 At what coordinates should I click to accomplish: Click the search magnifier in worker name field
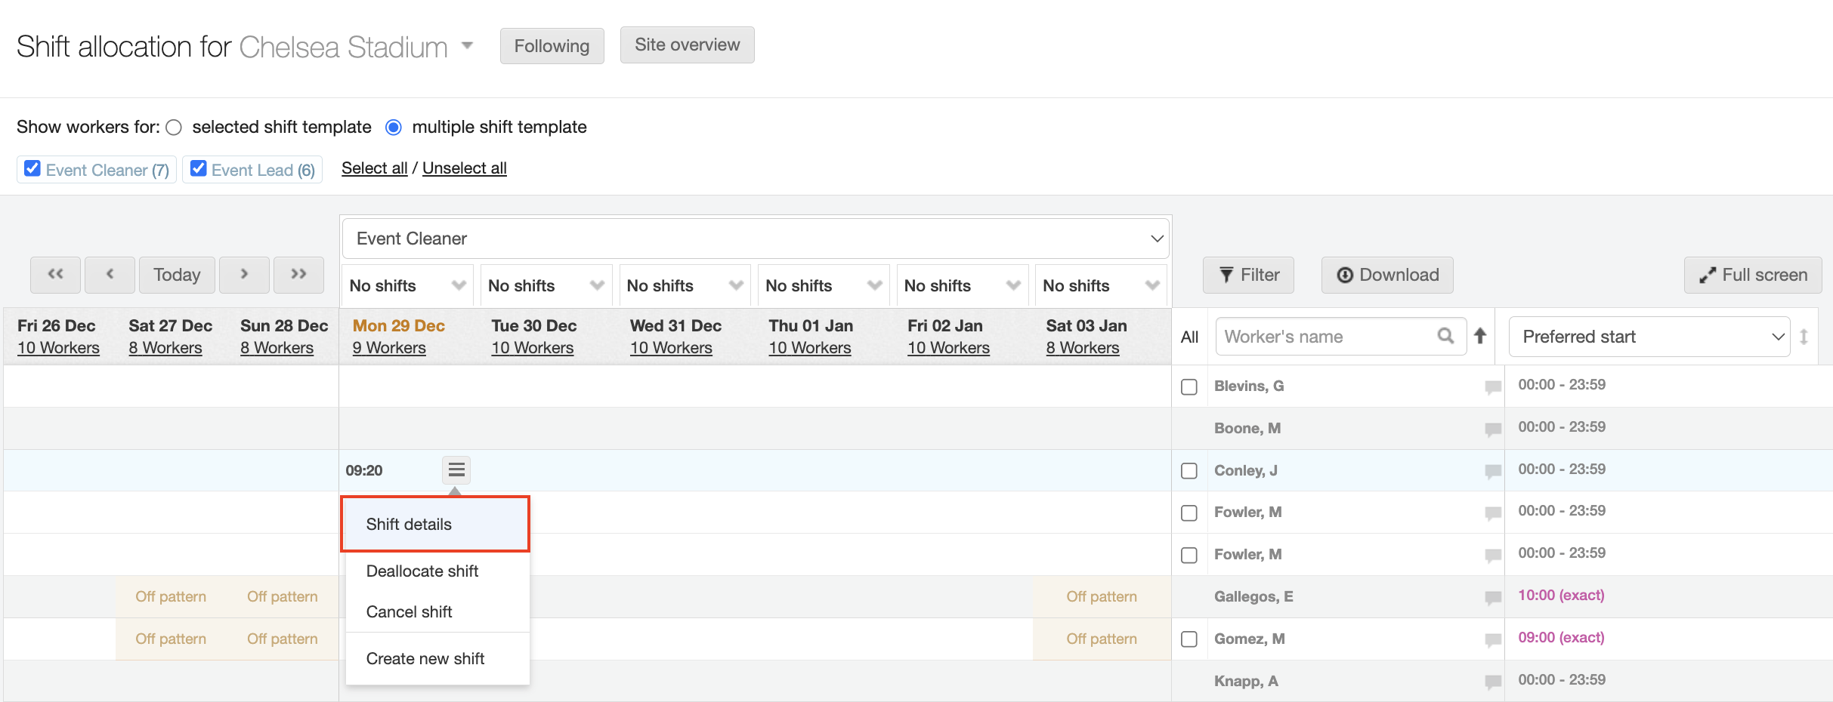[1445, 336]
